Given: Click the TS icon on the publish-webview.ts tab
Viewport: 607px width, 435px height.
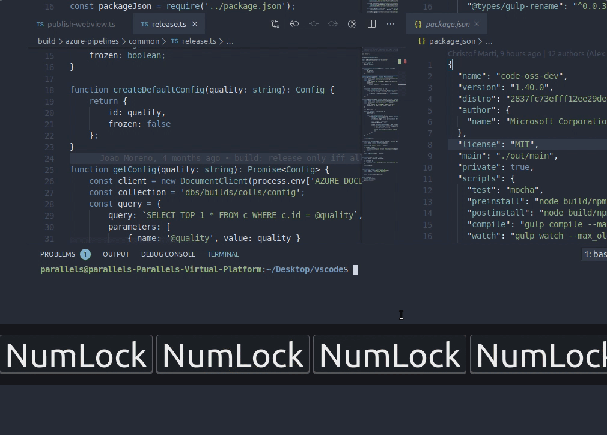Looking at the screenshot, I should pyautogui.click(x=40, y=24).
